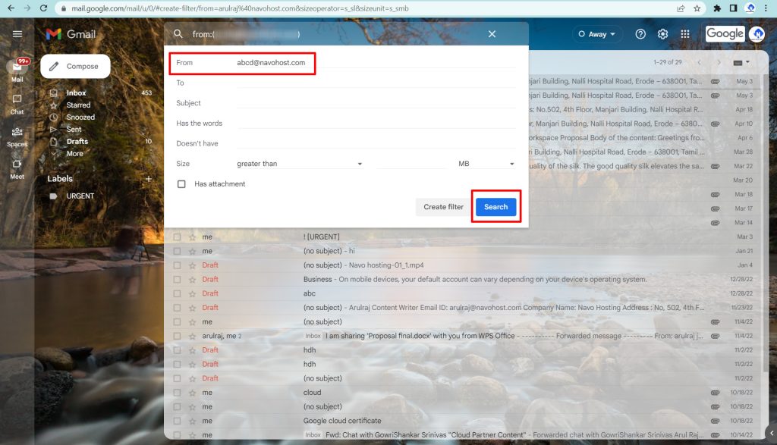Click the Subject input field
Viewport: 777px width, 445px height.
click(x=376, y=103)
